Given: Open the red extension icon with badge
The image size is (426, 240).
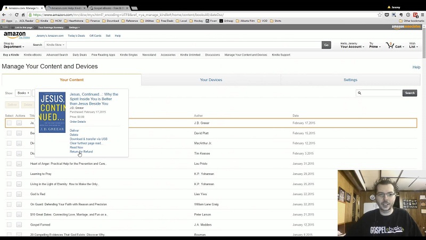Looking at the screenshot, I should pos(415,15).
